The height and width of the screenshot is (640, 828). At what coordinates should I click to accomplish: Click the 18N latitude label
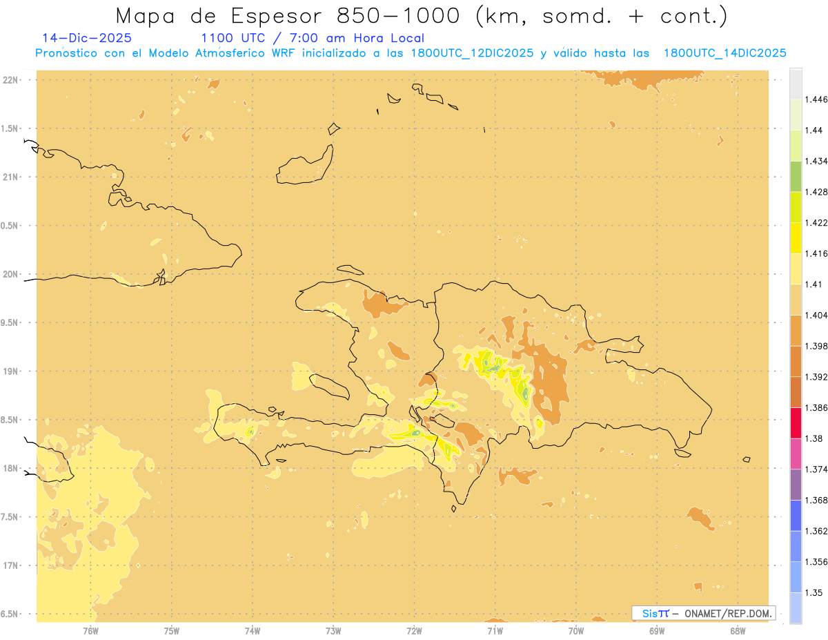point(12,468)
